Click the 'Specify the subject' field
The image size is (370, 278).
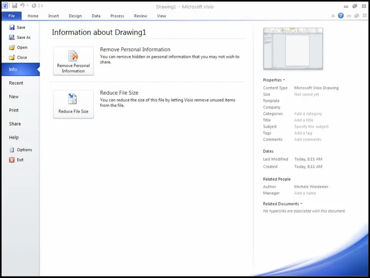pos(311,127)
